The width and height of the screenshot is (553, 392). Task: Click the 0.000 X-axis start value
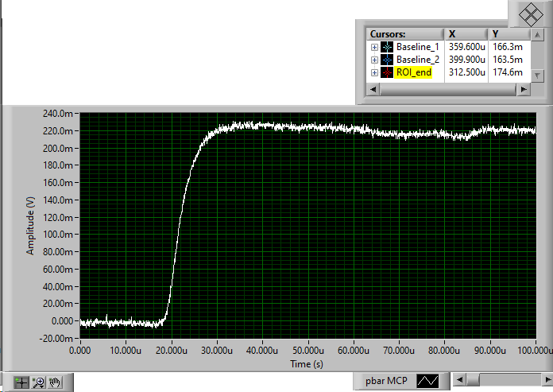pos(80,351)
